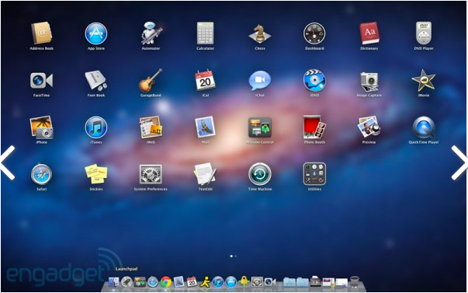Open the Preview app
The height and width of the screenshot is (293, 468).
pyautogui.click(x=369, y=127)
